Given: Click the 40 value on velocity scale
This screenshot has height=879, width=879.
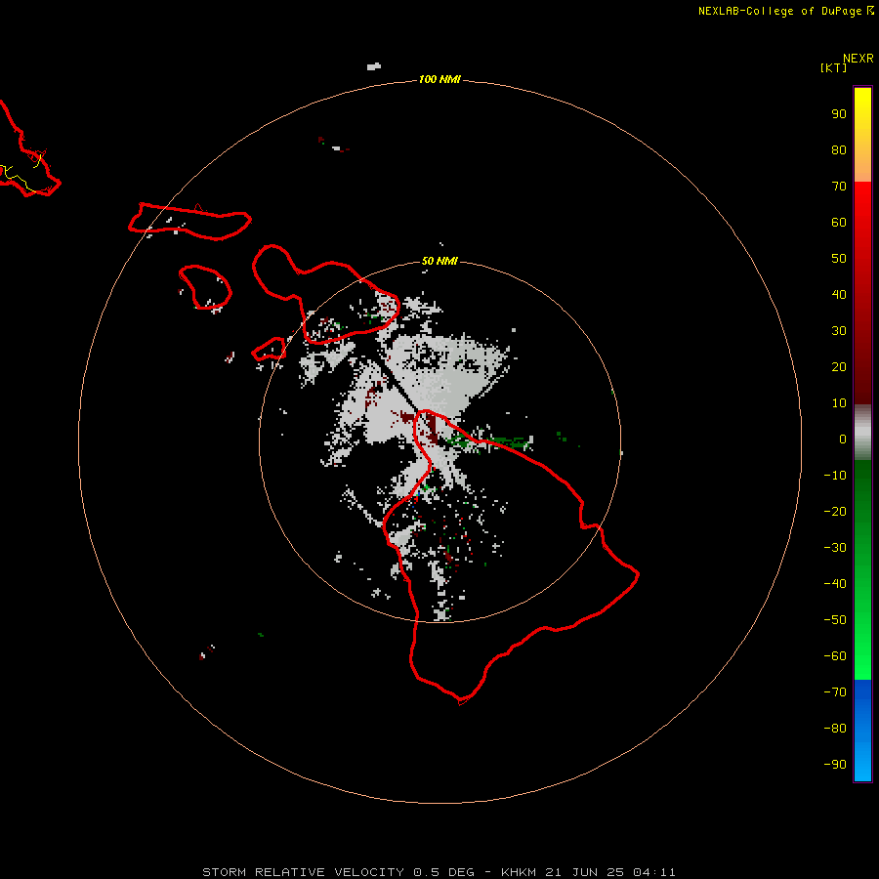Looking at the screenshot, I should (x=839, y=295).
